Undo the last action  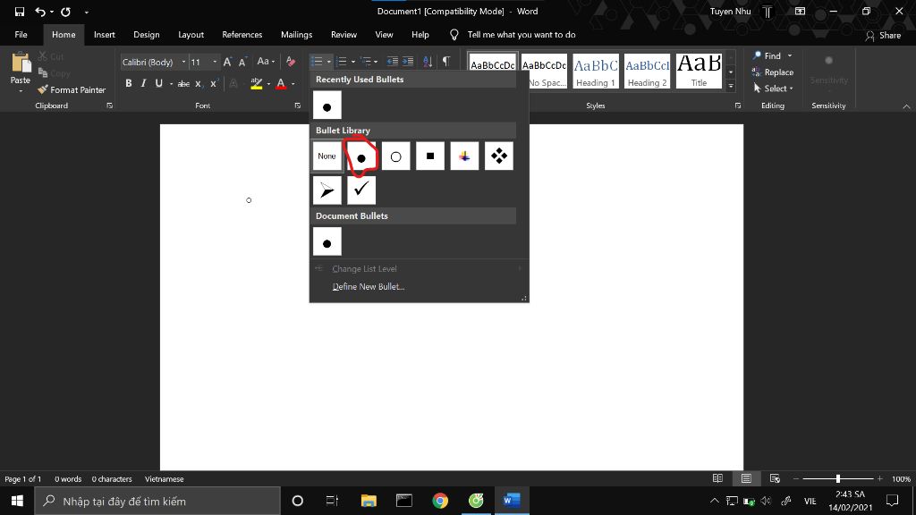click(40, 11)
